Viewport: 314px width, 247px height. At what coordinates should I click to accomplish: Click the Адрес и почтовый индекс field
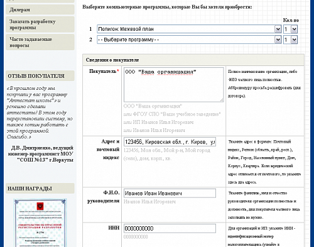click(170, 142)
